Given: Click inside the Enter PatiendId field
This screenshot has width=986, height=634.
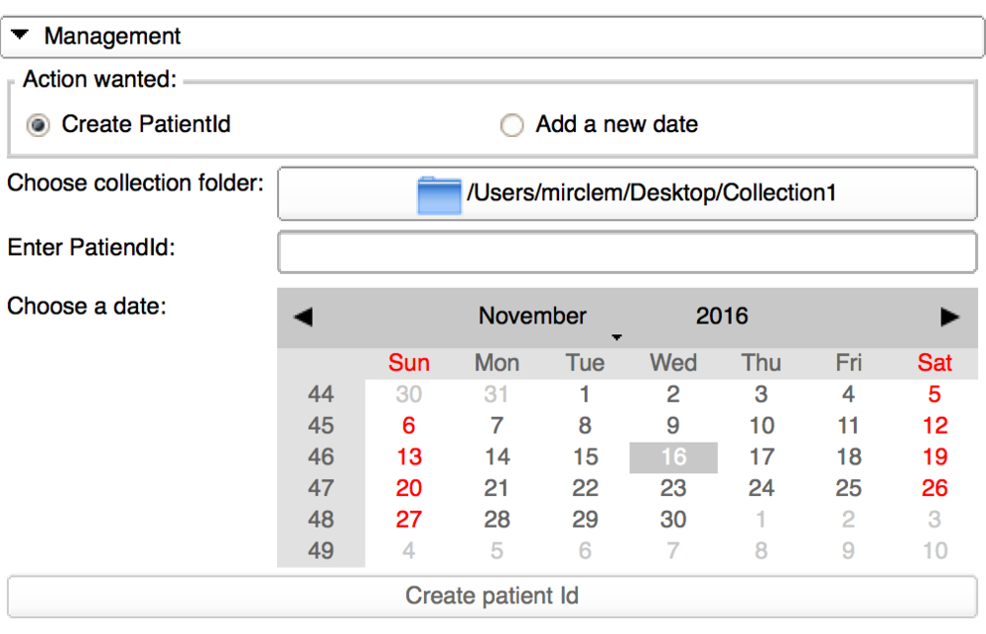Looking at the screenshot, I should 627,251.
